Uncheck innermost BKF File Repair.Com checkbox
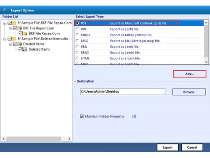 point(21,33)
